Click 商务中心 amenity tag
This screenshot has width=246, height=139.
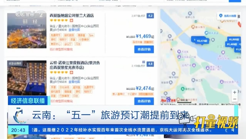coord(56,44)
